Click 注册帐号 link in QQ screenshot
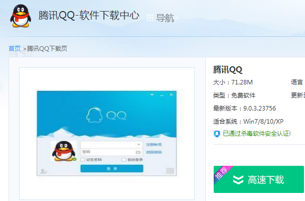Screen dimensions: 305x201 pyautogui.click(x=154, y=145)
